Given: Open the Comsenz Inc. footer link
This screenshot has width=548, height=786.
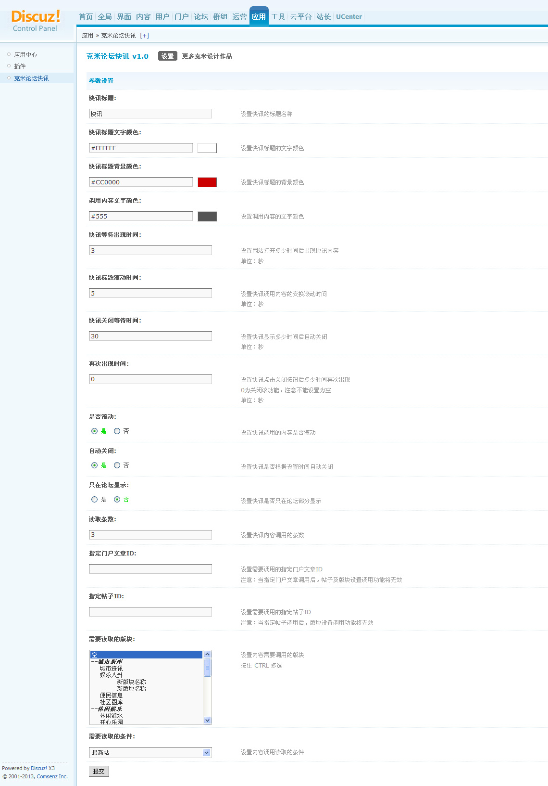Looking at the screenshot, I should coord(52,776).
